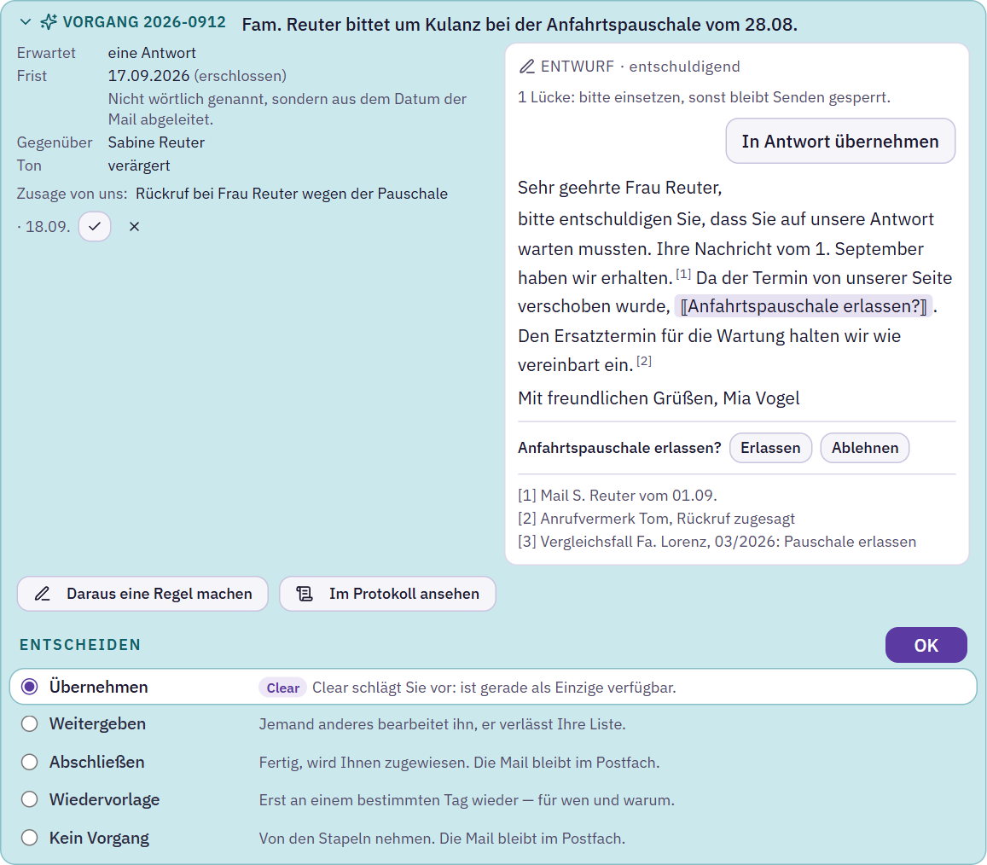Image resolution: width=987 pixels, height=865 pixels.
Task: Open footnote reference [2] in draft
Action: (x=644, y=361)
